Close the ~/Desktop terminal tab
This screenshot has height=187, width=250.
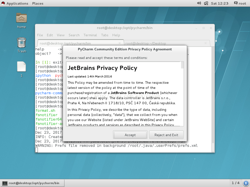click(x=206, y=43)
